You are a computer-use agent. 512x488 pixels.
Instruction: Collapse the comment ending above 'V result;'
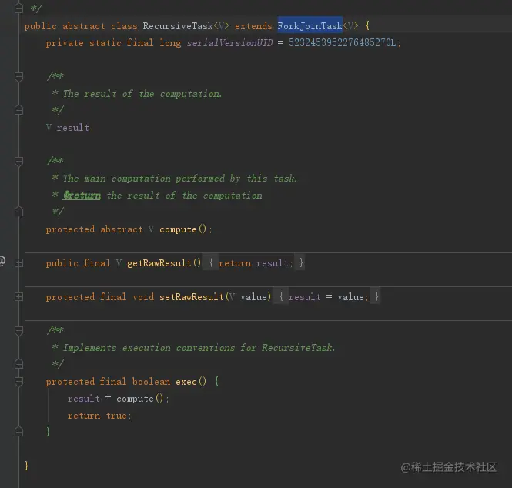pos(19,110)
